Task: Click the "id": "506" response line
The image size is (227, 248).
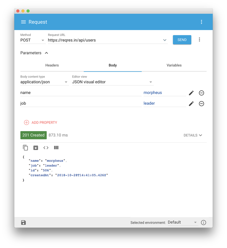Action: coord(40,170)
